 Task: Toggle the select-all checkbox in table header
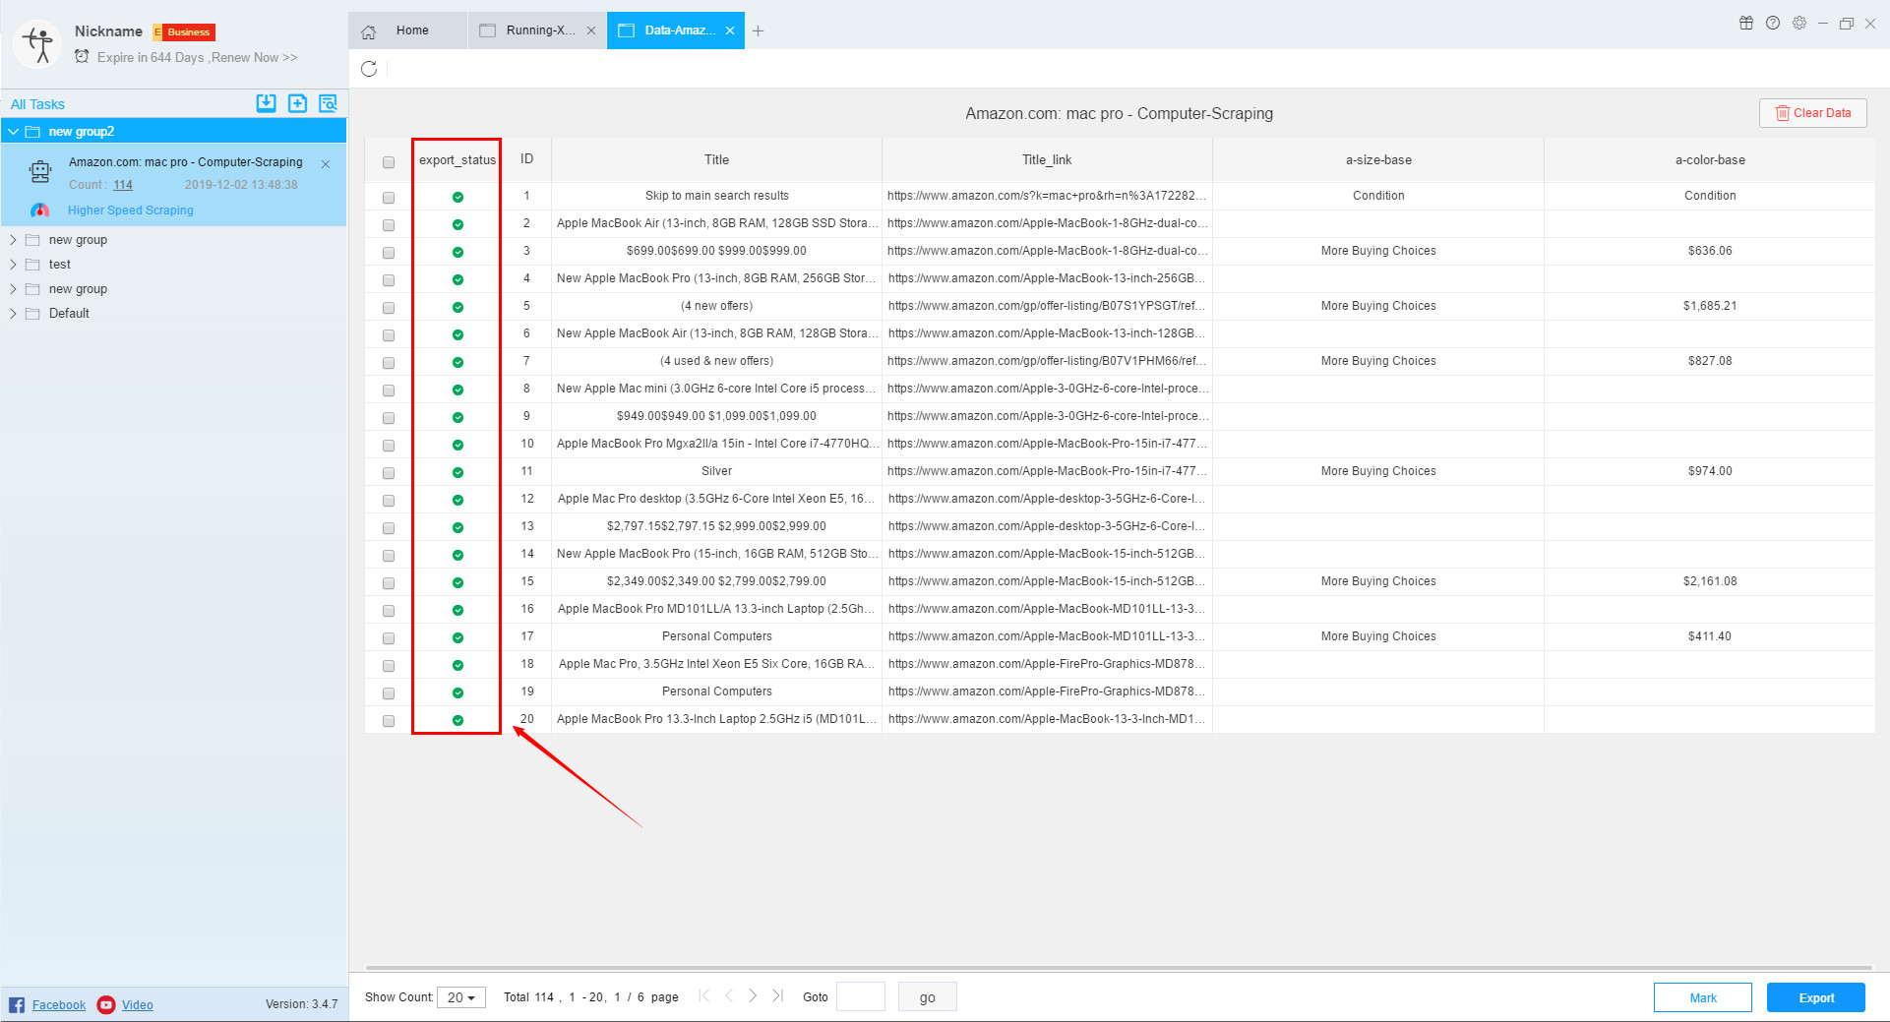coord(389,162)
